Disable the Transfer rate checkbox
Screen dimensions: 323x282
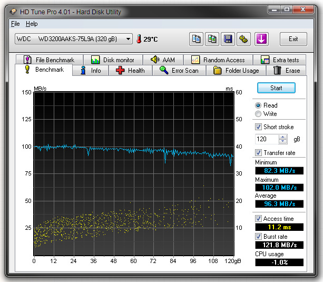[258, 153]
